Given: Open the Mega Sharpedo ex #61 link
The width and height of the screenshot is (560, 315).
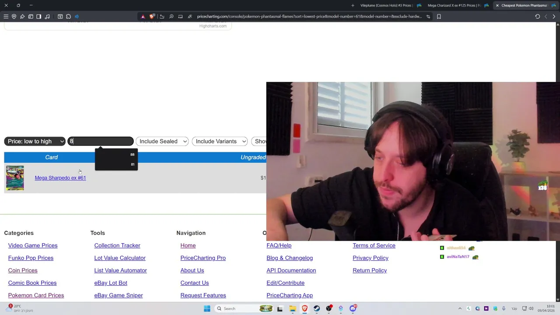Looking at the screenshot, I should tap(60, 178).
